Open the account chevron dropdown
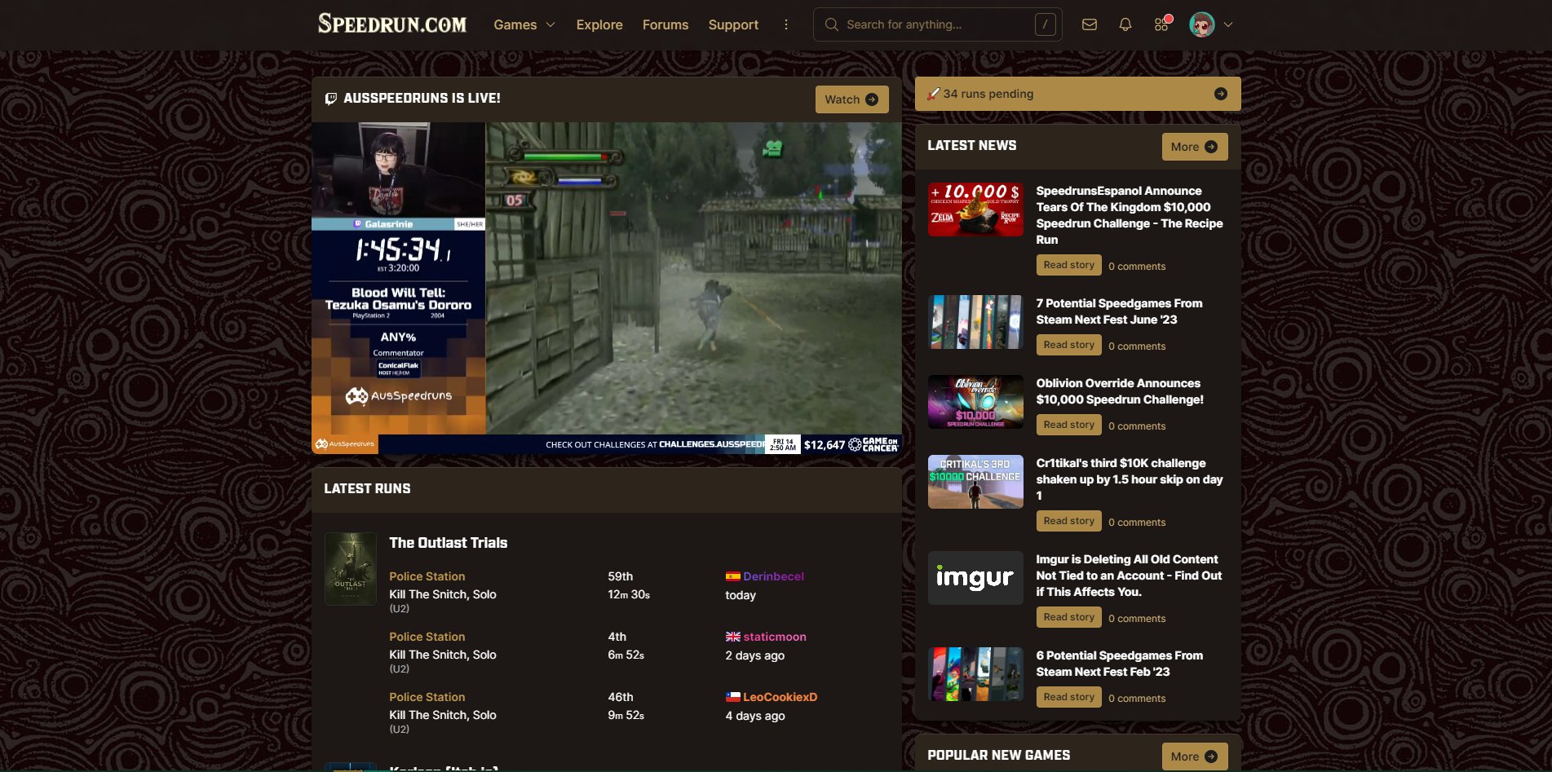The image size is (1552, 772). tap(1227, 24)
